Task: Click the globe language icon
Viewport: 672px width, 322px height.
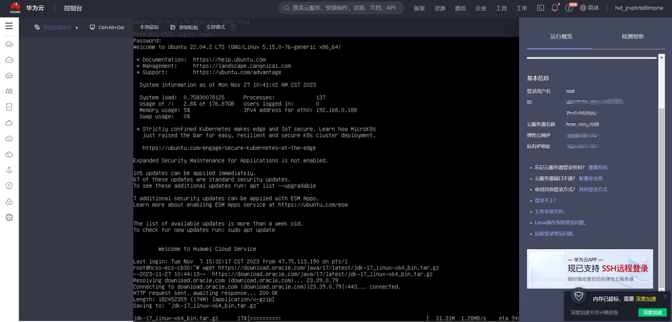Action: click(x=583, y=8)
